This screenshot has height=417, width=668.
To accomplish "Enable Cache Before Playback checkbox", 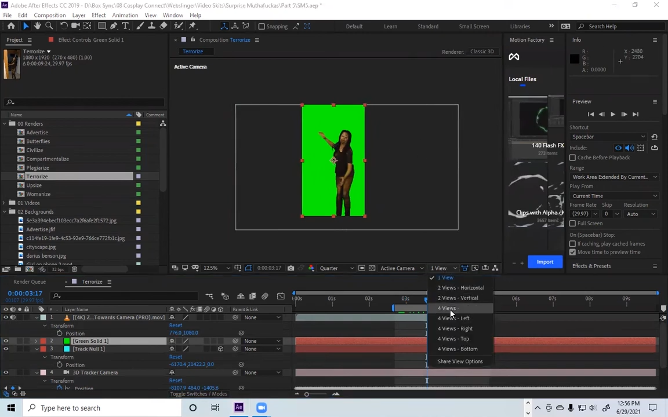I will pos(573,158).
